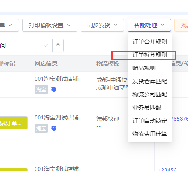The image size is (188, 171).
Task: Click the 淘宝 tag in first row
Action: [41, 89]
